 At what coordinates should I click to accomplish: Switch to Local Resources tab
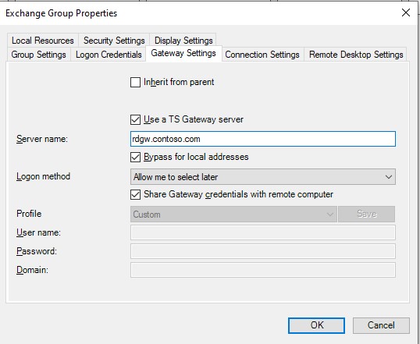(43, 41)
